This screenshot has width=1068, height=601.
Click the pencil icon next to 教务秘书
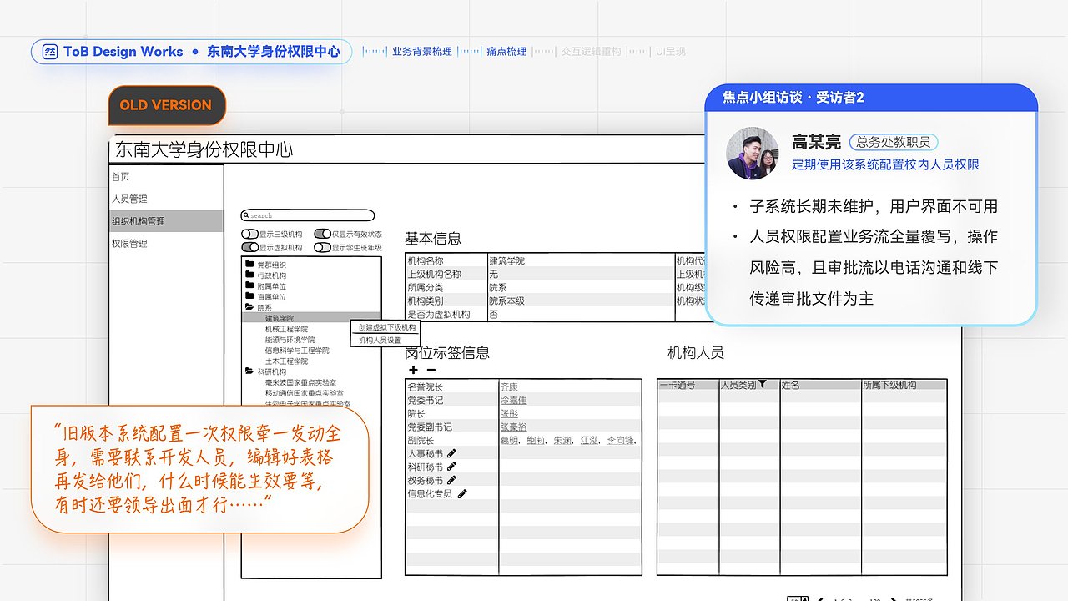(x=452, y=480)
